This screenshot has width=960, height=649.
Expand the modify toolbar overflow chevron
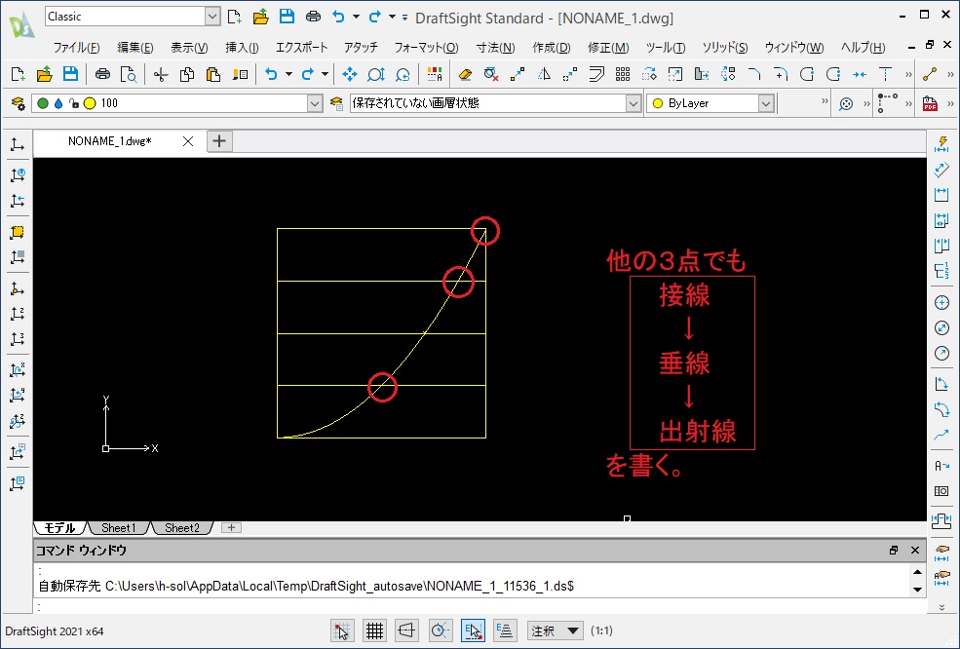(x=908, y=75)
